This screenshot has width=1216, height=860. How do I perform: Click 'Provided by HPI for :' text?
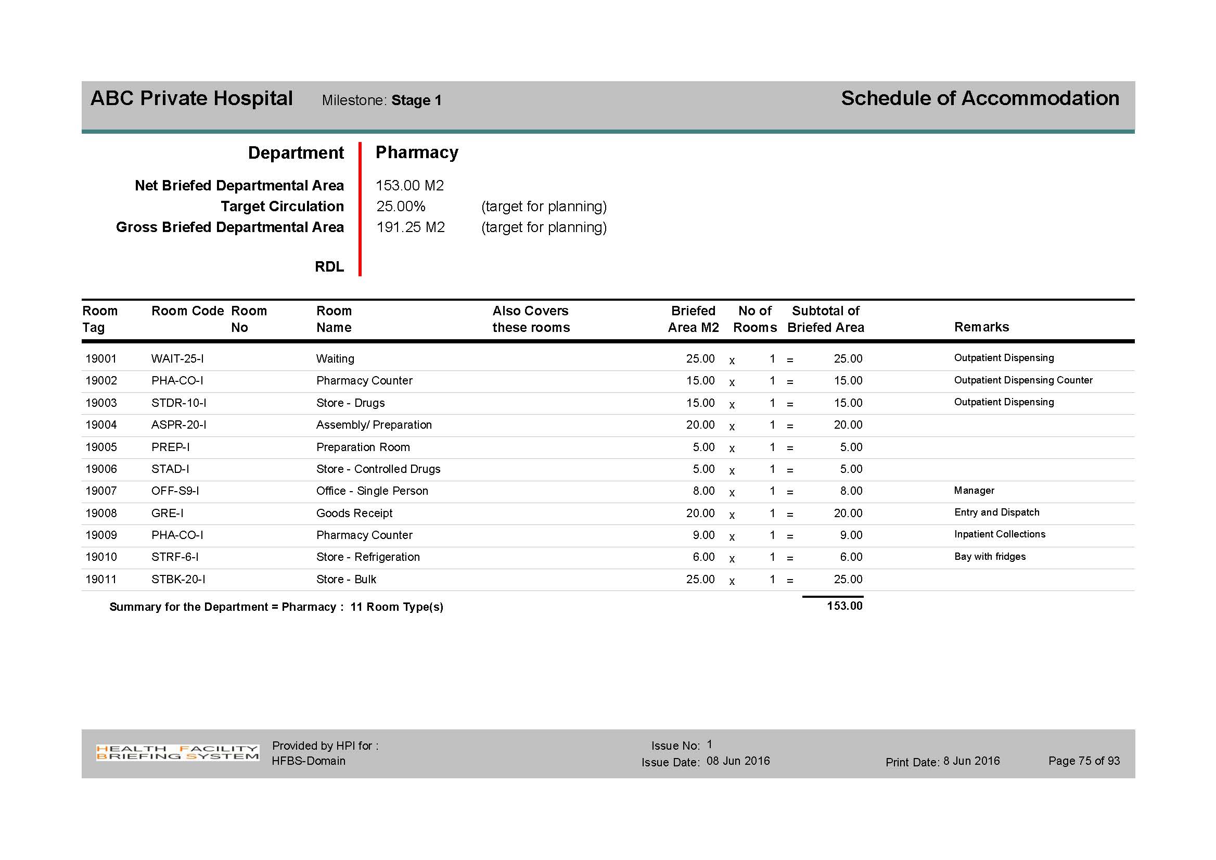[325, 746]
